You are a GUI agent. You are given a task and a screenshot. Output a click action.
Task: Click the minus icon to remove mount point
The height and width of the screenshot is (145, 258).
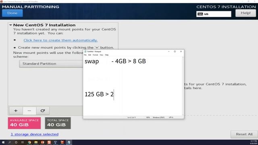[x=29, y=111]
